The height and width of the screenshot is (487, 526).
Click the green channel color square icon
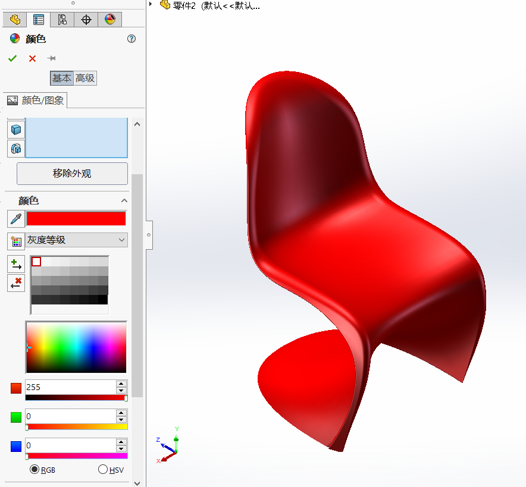pos(15,417)
